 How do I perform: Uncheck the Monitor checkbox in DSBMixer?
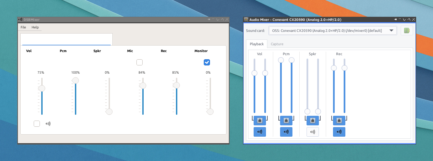point(207,62)
